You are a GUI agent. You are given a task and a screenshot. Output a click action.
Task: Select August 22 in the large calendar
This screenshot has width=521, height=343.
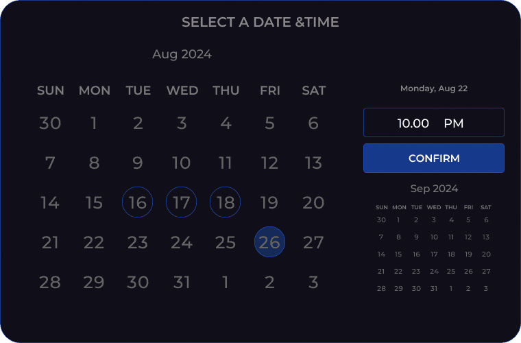coord(94,242)
